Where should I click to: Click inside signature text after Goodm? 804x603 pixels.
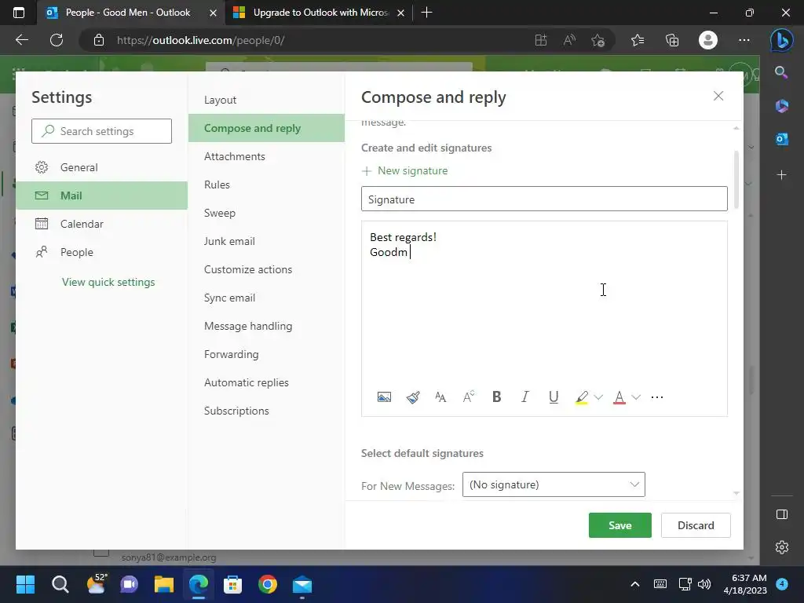(x=411, y=252)
